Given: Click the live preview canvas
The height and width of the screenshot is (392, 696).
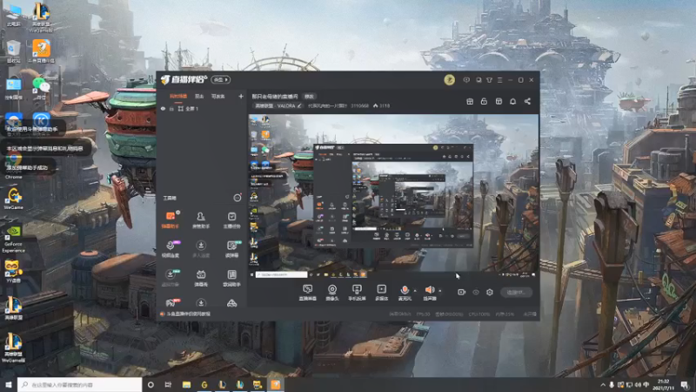Looking at the screenshot, I should click(x=393, y=197).
